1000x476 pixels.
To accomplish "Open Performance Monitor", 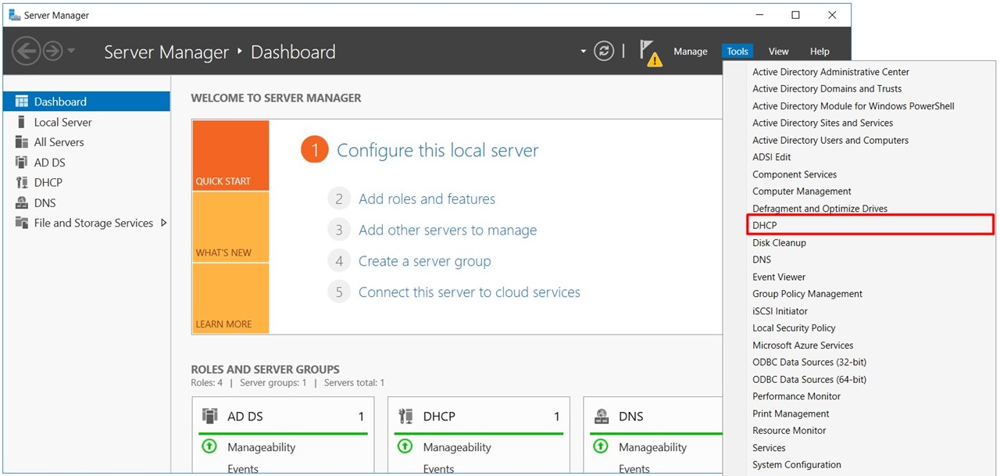I will point(796,396).
